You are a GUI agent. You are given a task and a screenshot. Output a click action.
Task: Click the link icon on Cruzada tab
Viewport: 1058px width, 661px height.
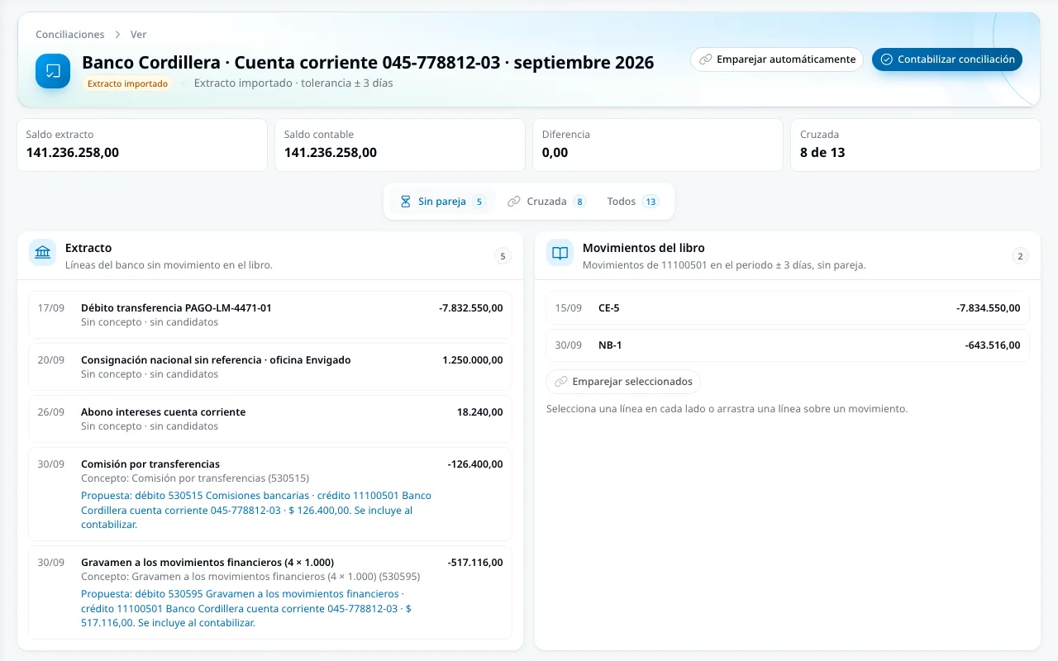point(514,202)
